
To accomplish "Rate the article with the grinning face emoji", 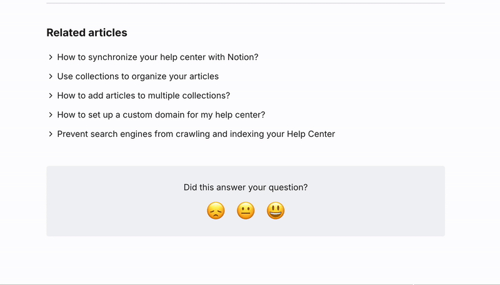I will pyautogui.click(x=276, y=211).
